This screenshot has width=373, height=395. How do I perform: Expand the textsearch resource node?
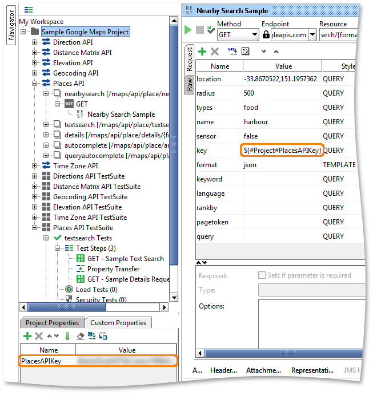[x=46, y=124]
